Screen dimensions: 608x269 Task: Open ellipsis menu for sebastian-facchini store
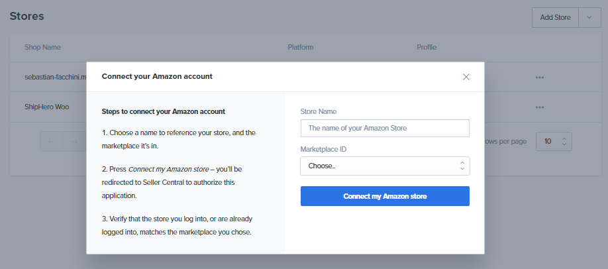coord(540,78)
